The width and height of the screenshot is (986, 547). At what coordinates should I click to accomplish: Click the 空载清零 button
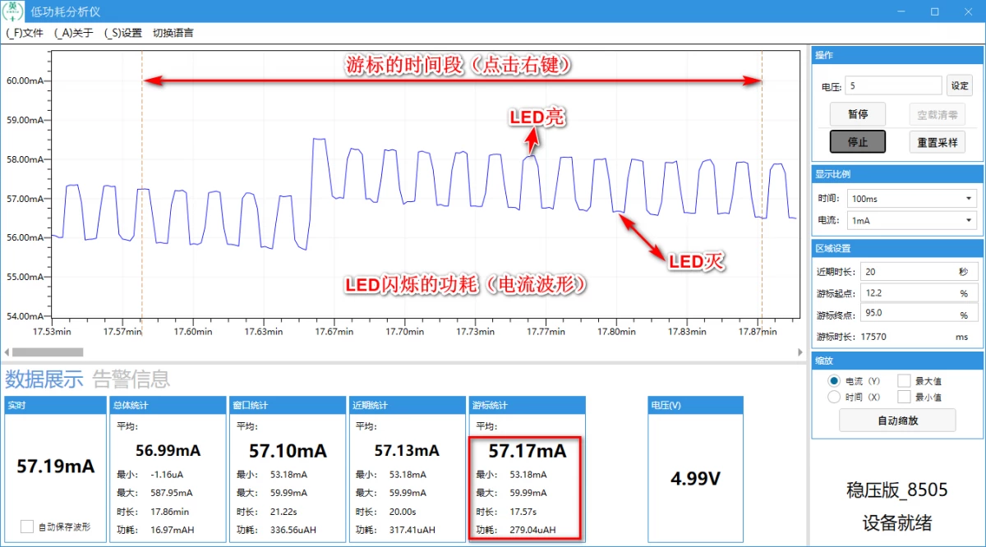pos(937,114)
